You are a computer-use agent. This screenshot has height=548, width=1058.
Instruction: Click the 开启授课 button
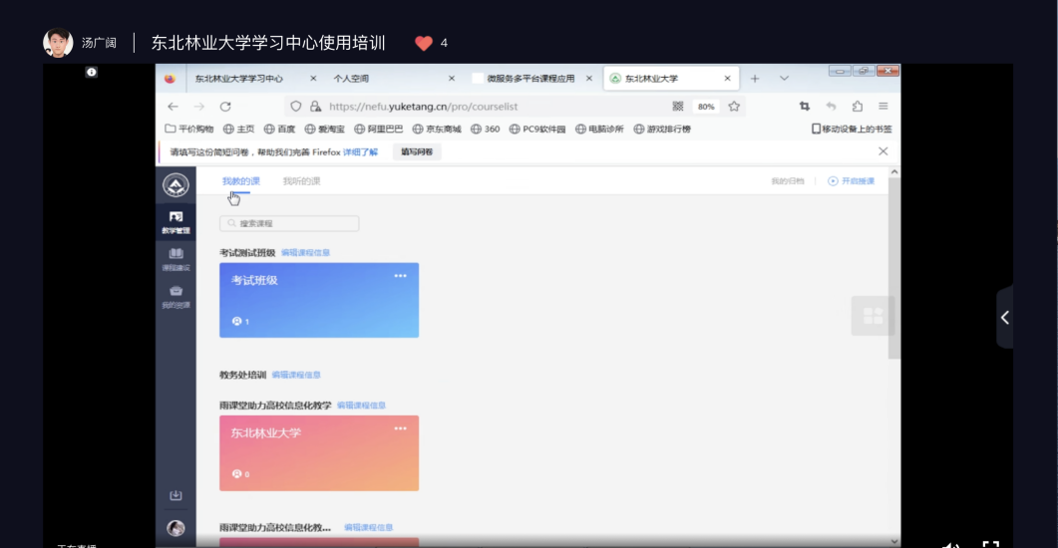coord(852,181)
